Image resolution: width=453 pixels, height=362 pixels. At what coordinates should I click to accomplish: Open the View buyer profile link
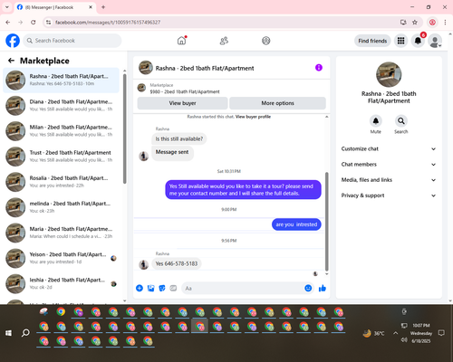(253, 117)
